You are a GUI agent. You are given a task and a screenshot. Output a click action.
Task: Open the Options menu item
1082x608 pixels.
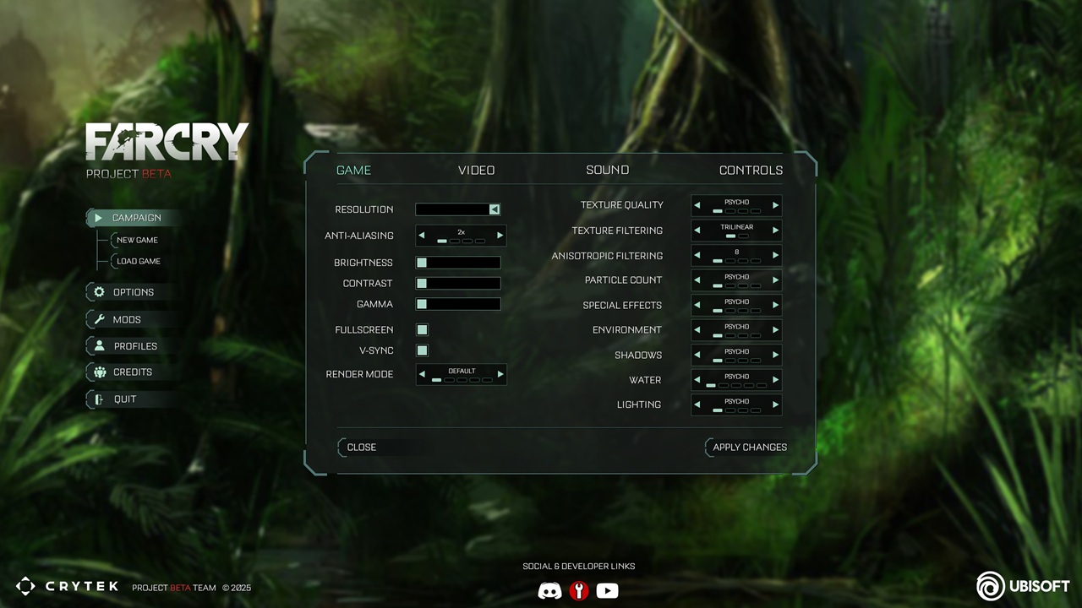pos(132,292)
